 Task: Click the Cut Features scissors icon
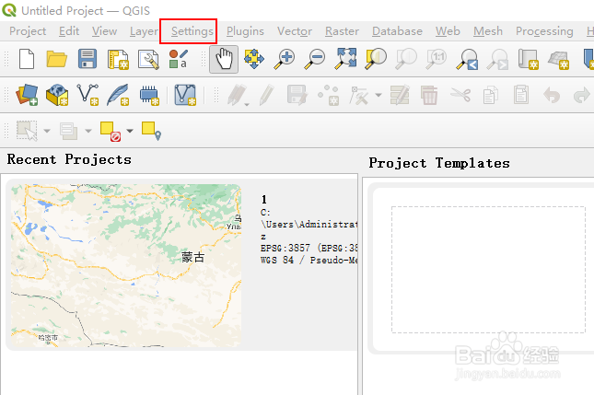tap(460, 95)
